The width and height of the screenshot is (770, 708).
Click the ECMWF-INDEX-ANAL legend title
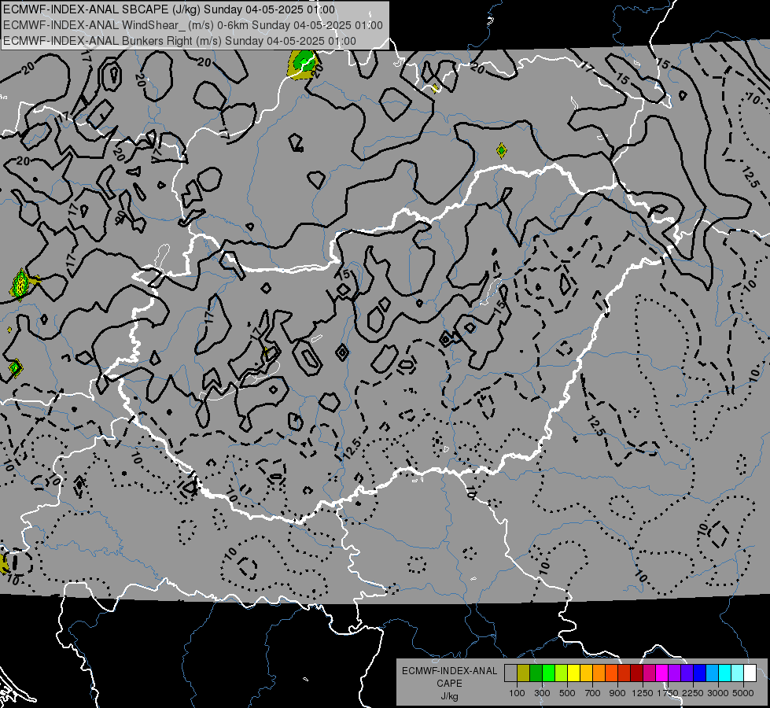[449, 671]
